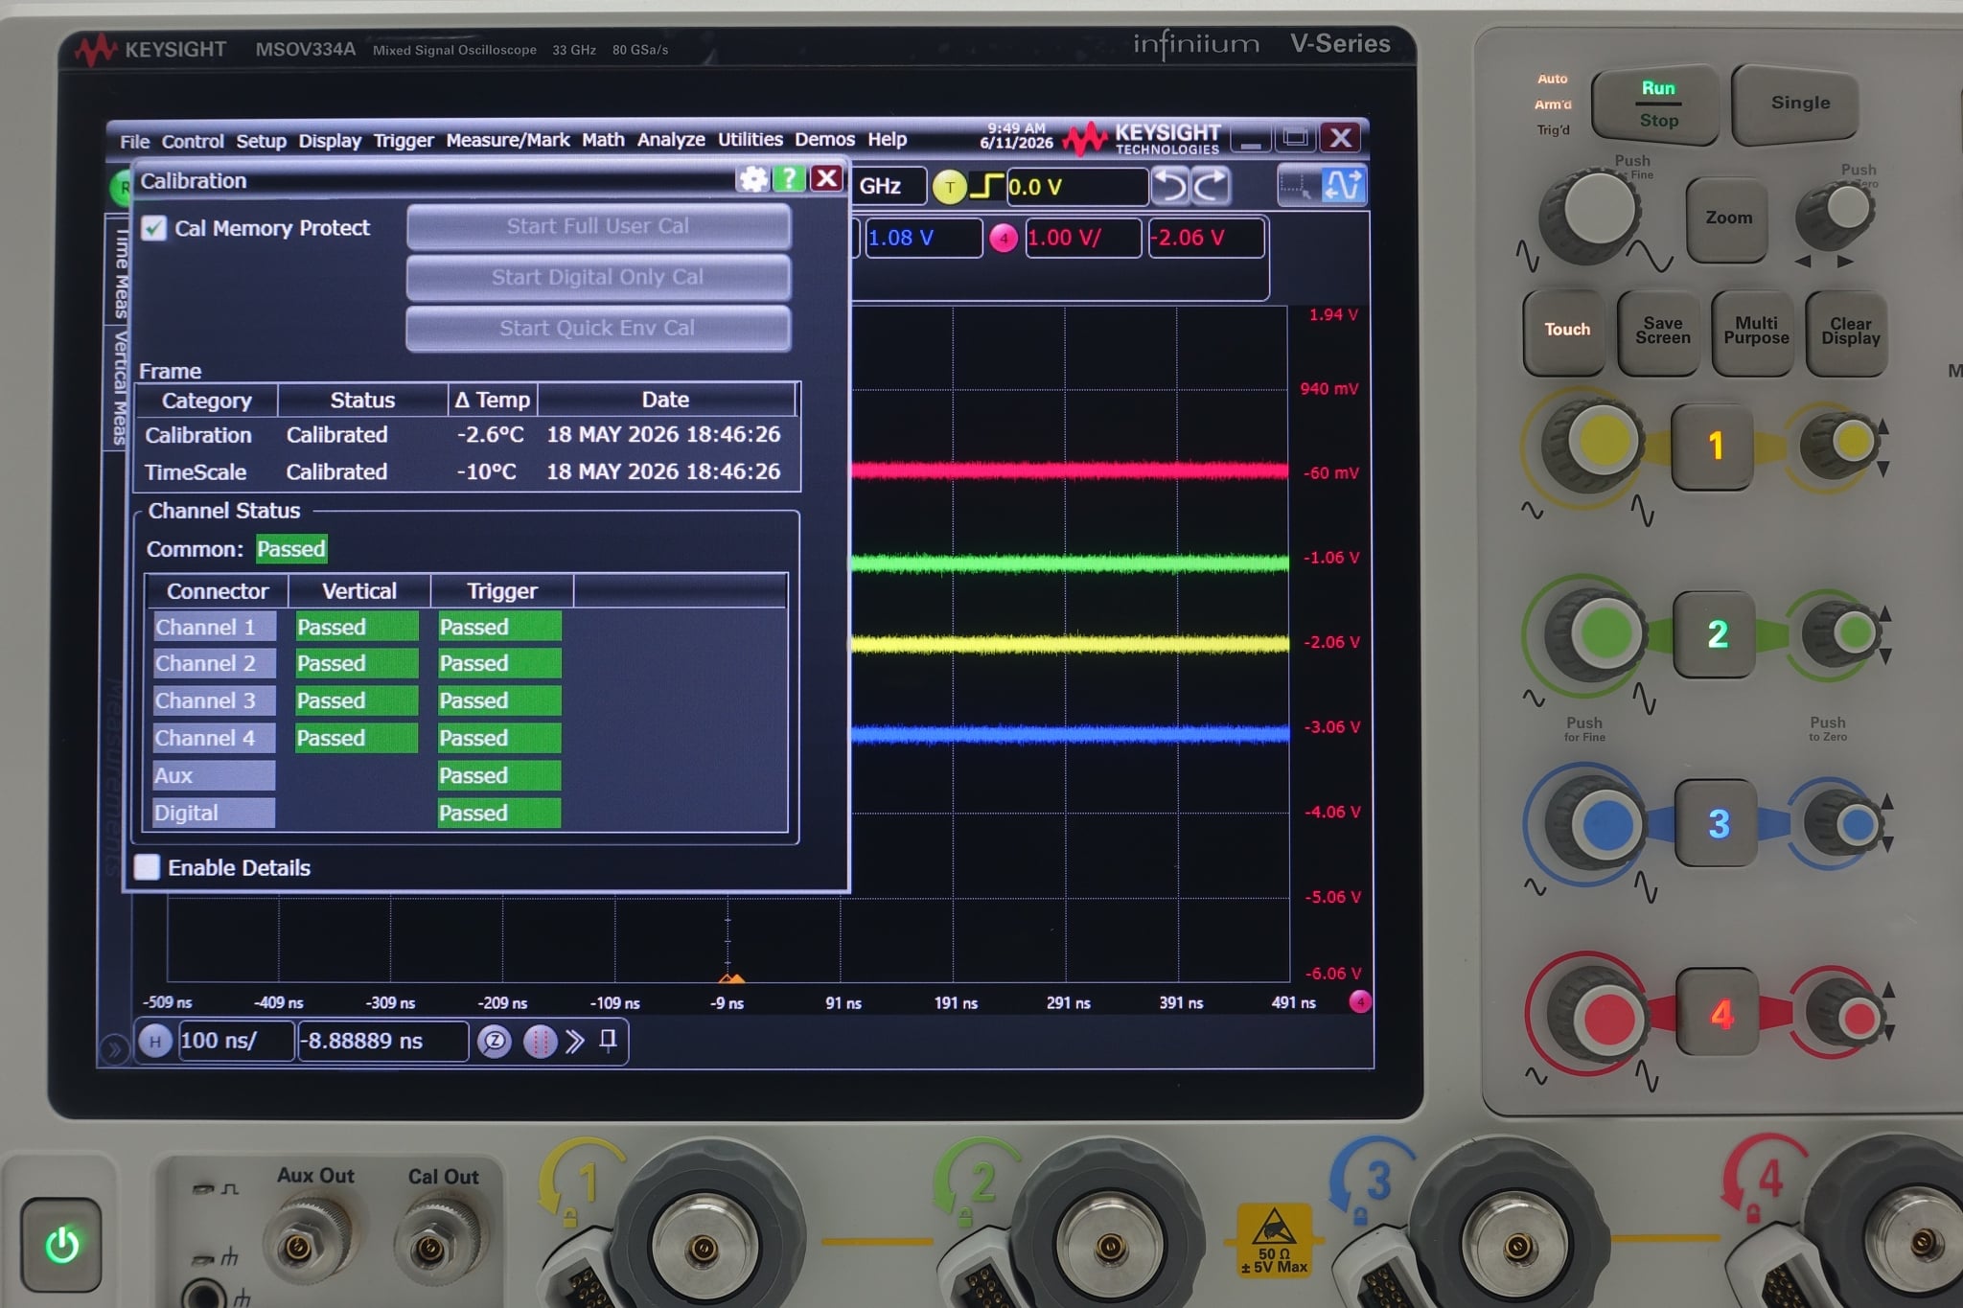1963x1308 pixels.
Task: Click the pink channel 4 ground marker
Action: pos(1359,1002)
